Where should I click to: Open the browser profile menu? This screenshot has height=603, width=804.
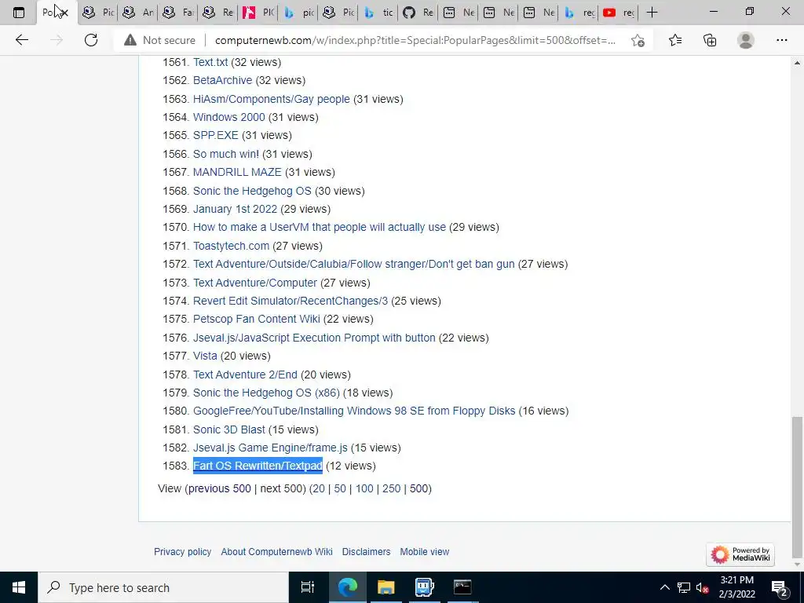point(746,40)
